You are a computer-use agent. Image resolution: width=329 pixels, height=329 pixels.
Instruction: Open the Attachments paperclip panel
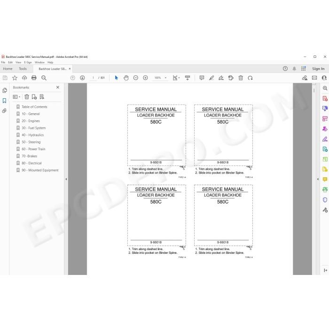click(4, 110)
